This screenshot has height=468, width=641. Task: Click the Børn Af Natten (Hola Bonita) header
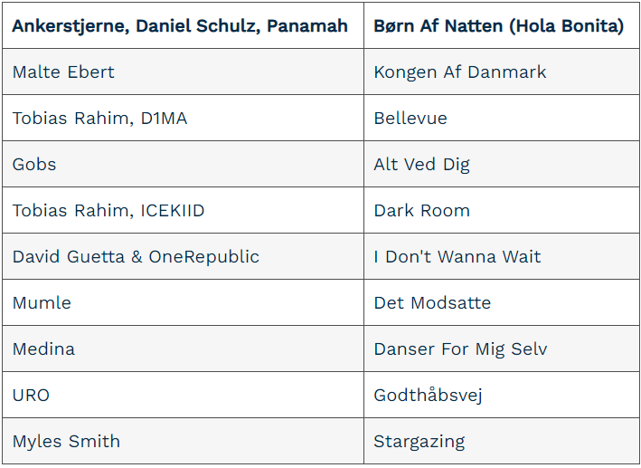pyautogui.click(x=502, y=25)
